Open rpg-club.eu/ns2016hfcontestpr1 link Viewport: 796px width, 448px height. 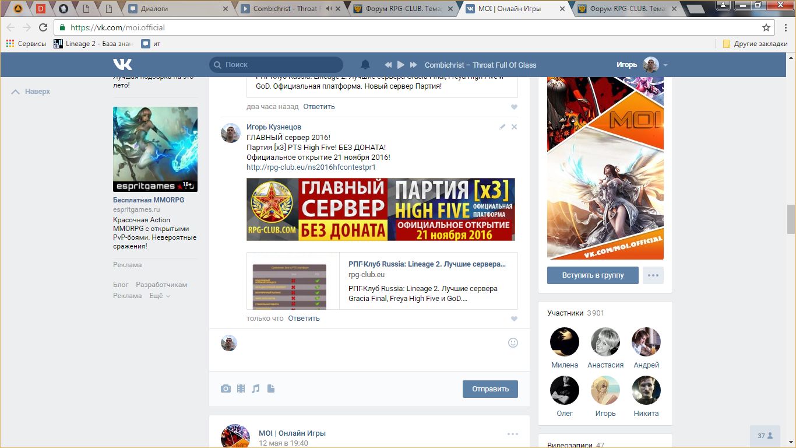point(311,167)
